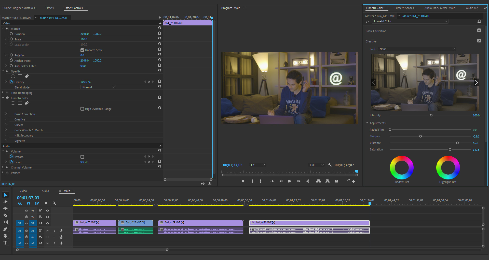Select the Selection tool in timeline toolbar
Image resolution: width=489 pixels, height=260 pixels.
pos(5,195)
